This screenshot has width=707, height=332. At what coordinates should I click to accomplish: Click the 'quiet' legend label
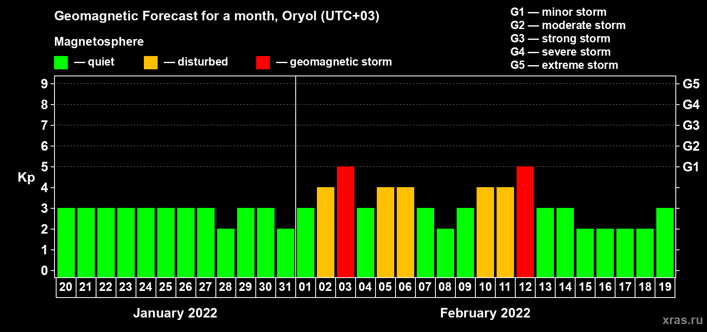tap(101, 62)
